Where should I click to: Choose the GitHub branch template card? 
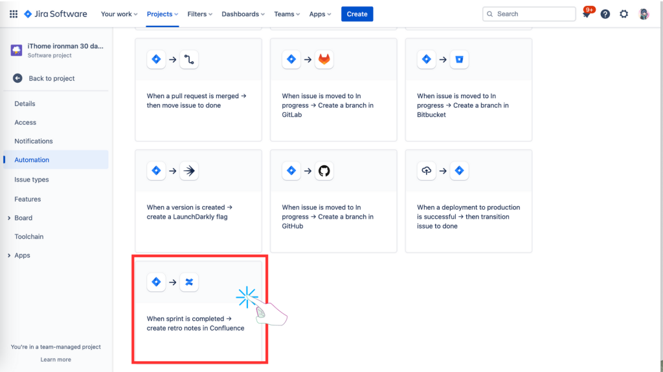[333, 201]
